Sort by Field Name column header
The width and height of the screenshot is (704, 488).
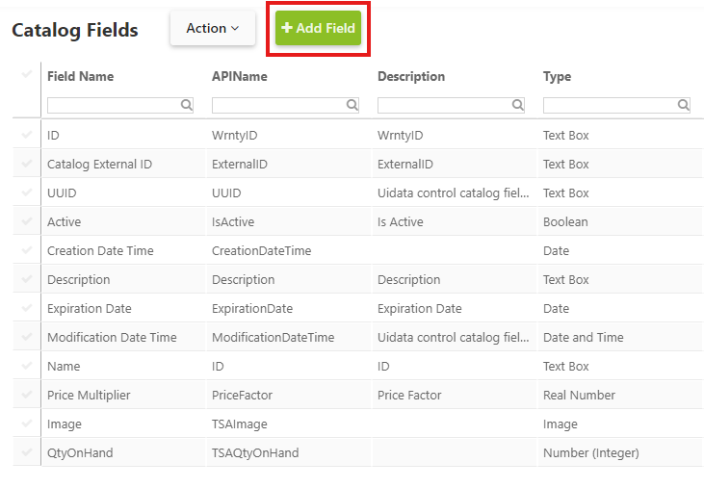point(81,77)
